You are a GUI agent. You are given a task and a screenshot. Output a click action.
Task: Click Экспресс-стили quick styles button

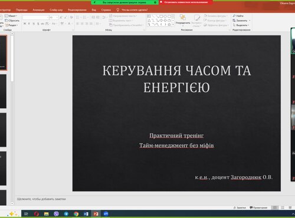click(x=196, y=21)
